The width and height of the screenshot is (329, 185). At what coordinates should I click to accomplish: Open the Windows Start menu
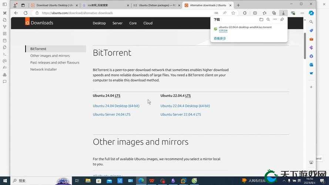pyautogui.click(x=5, y=181)
